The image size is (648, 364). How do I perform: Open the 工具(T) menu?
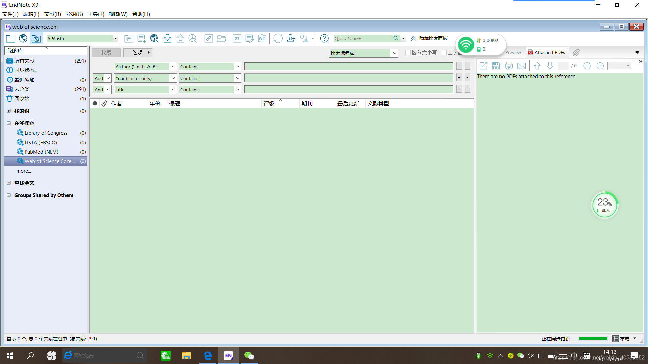click(x=96, y=14)
